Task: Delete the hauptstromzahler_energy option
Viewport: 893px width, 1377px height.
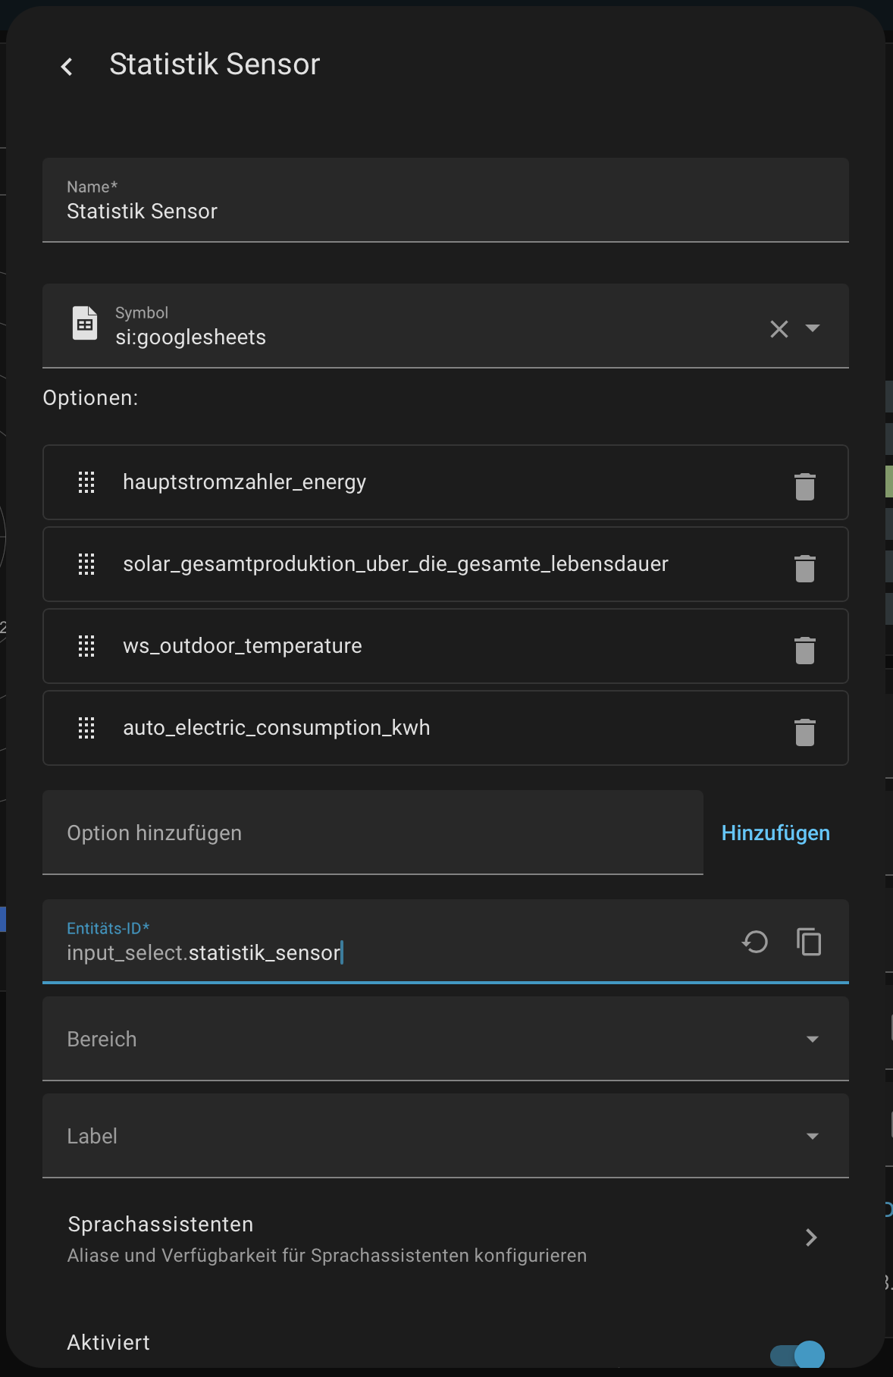Action: click(804, 487)
